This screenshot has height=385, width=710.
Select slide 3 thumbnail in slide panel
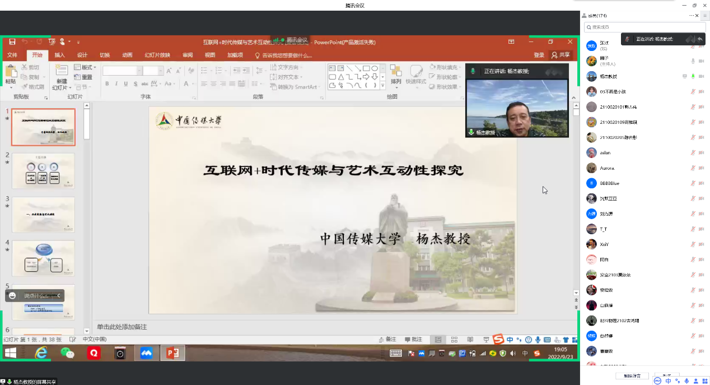(43, 214)
